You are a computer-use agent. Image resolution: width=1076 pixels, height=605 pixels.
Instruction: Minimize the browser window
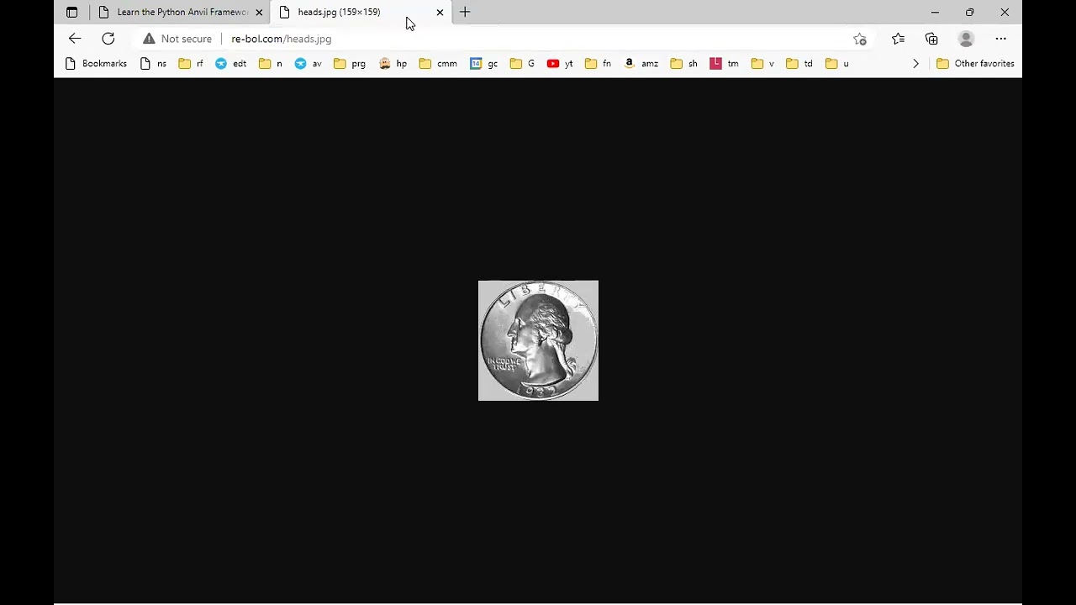click(935, 13)
